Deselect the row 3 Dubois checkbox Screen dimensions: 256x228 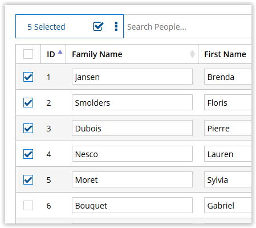click(28, 128)
